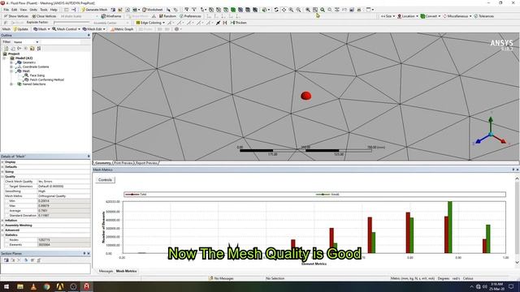
Task: Click the red Tet4 legend entry
Action: (136, 195)
